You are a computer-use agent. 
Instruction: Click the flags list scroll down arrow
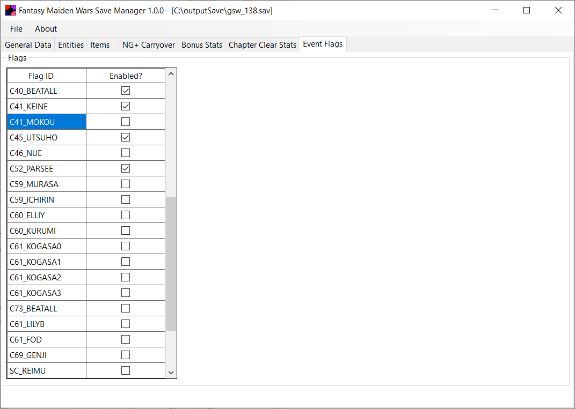tap(171, 373)
